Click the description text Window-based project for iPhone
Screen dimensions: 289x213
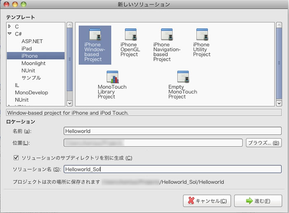click(68, 113)
